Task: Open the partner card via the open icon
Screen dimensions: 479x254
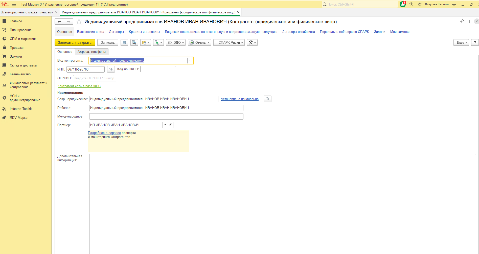Action: coord(171,125)
